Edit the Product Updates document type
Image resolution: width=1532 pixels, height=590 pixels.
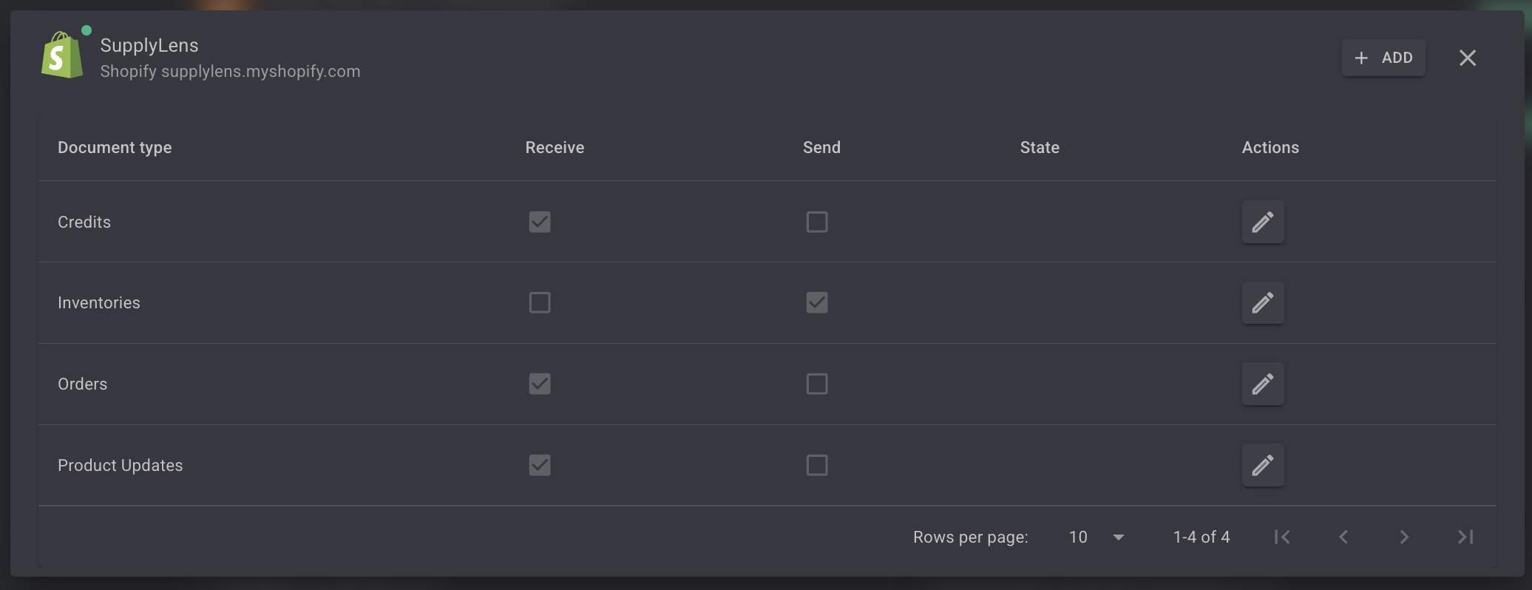(x=1263, y=465)
